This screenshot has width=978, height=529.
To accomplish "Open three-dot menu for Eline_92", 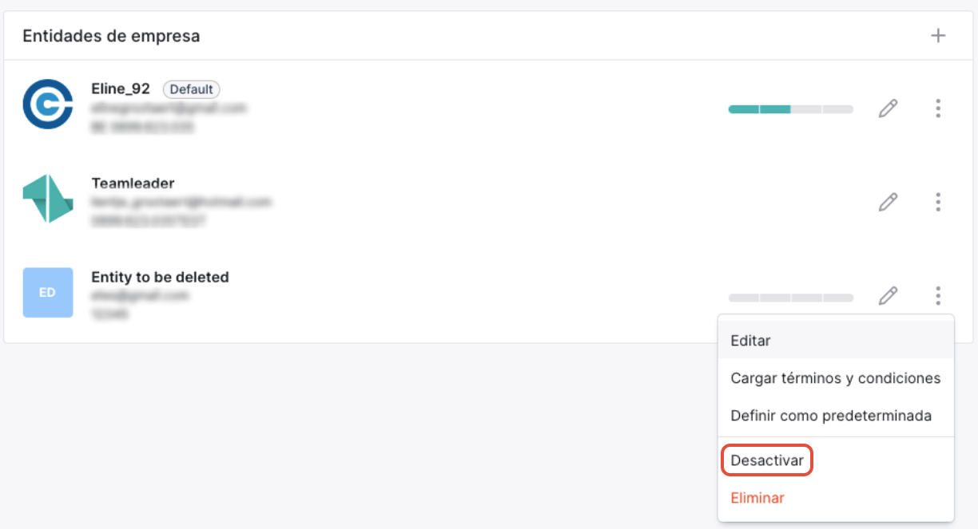I will [x=938, y=109].
